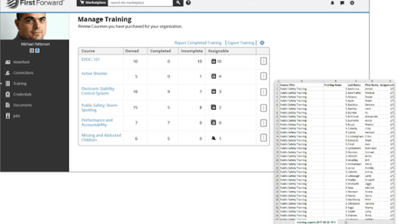Expand row options for Performance and Accountability

[263, 123]
